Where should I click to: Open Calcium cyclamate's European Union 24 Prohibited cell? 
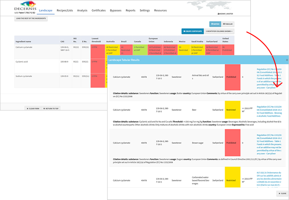pyautogui.click(x=155, y=50)
